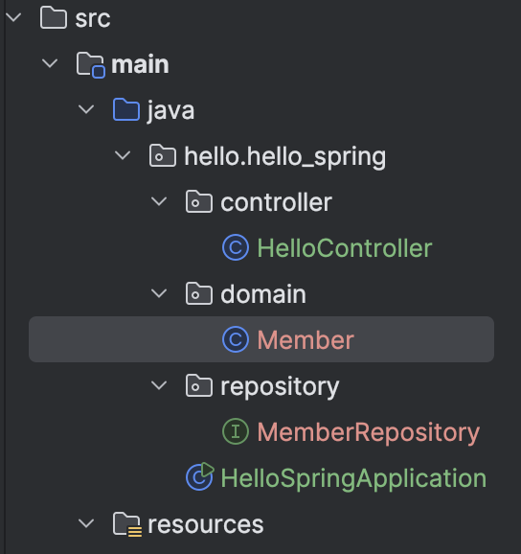Click the HelloController class icon
The width and height of the screenshot is (521, 554).
(x=236, y=247)
